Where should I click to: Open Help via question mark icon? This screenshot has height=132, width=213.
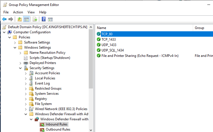tap(44, 19)
